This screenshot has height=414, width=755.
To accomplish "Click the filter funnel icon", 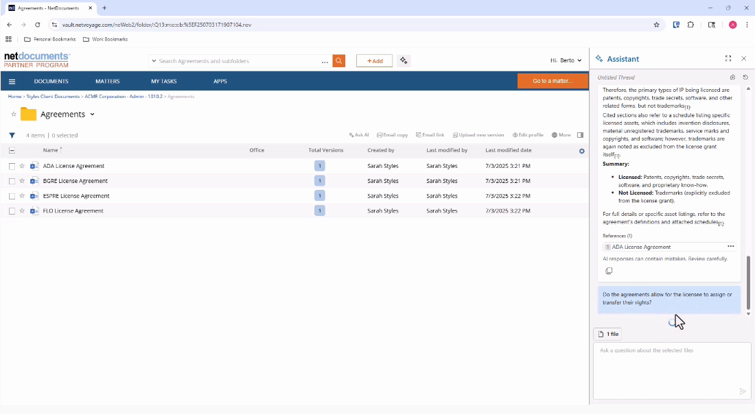I will pyautogui.click(x=12, y=135).
